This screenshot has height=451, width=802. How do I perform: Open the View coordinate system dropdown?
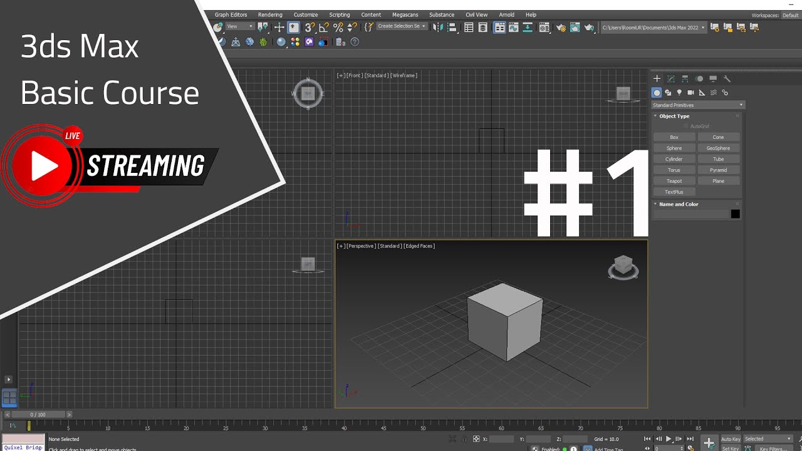coord(240,26)
